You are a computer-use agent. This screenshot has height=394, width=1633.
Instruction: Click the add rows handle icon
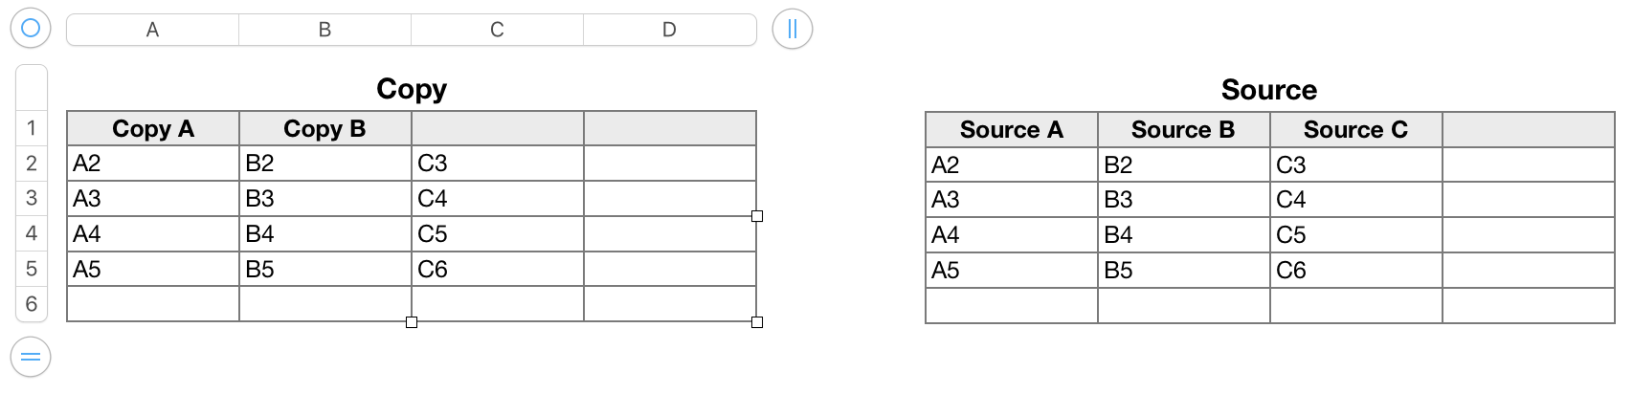pos(31,358)
